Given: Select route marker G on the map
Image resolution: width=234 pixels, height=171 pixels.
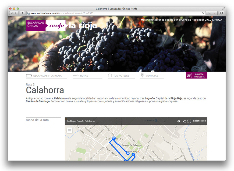Looking at the screenshot, I should [x=128, y=153].
